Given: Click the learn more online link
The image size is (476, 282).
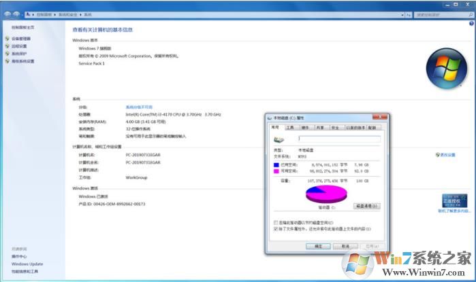Looking at the screenshot, I should 454,211.
